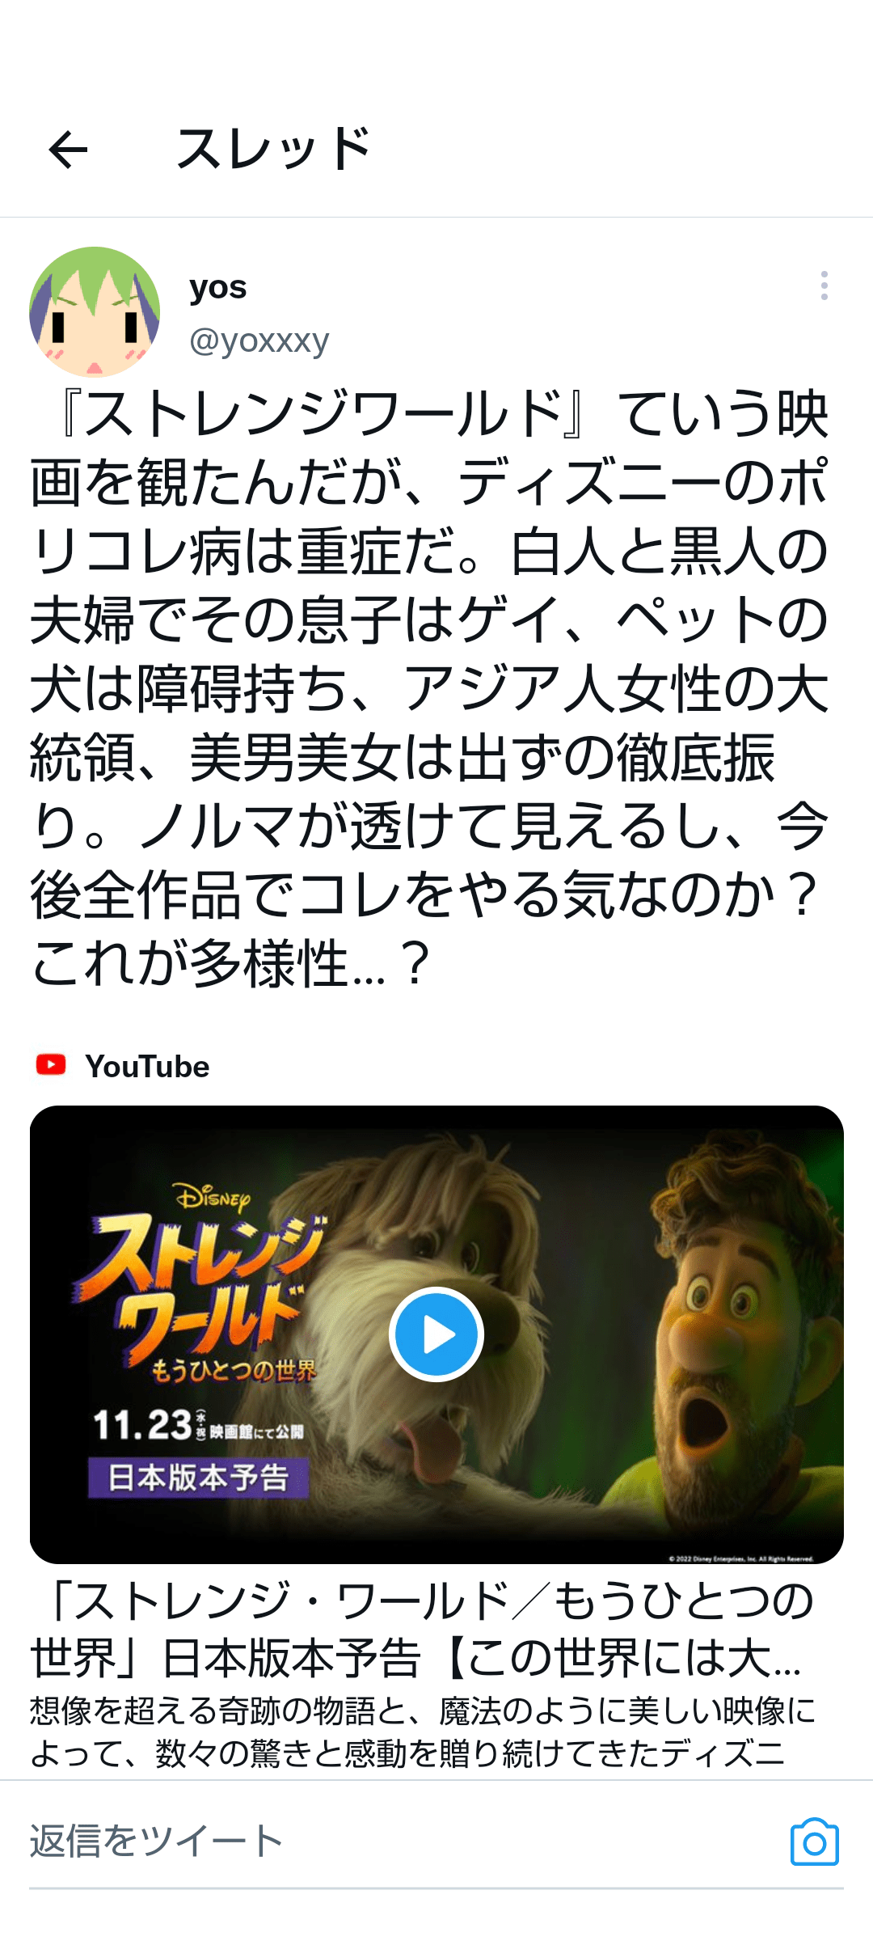Viewport: 873px width, 1941px height.
Task: Click the Disney logo in the thumbnail
Action: tap(213, 1195)
